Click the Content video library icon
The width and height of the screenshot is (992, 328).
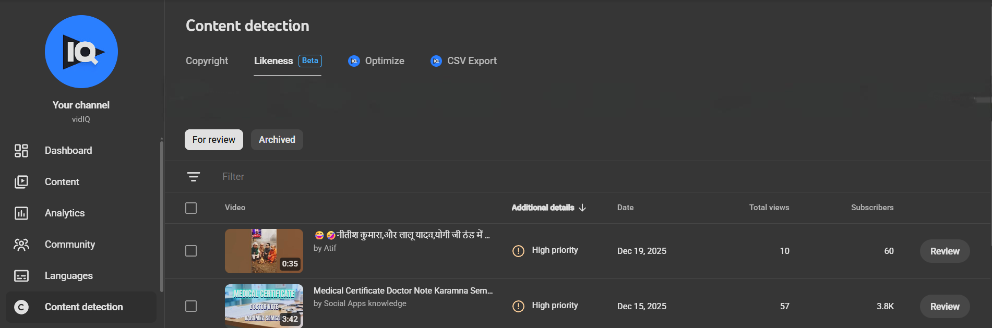pyautogui.click(x=21, y=182)
